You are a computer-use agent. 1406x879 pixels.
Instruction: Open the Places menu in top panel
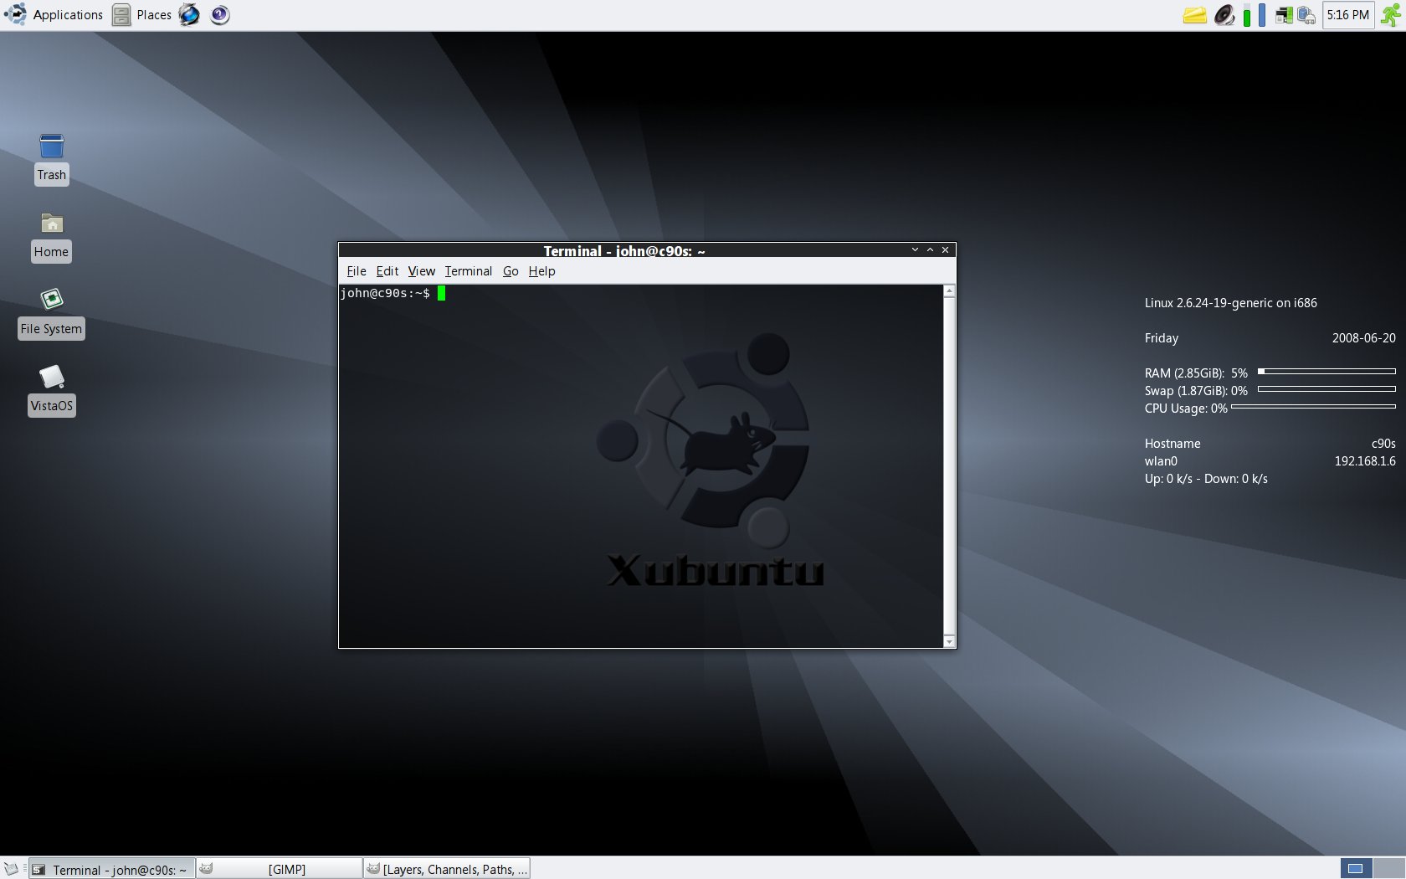(x=142, y=15)
